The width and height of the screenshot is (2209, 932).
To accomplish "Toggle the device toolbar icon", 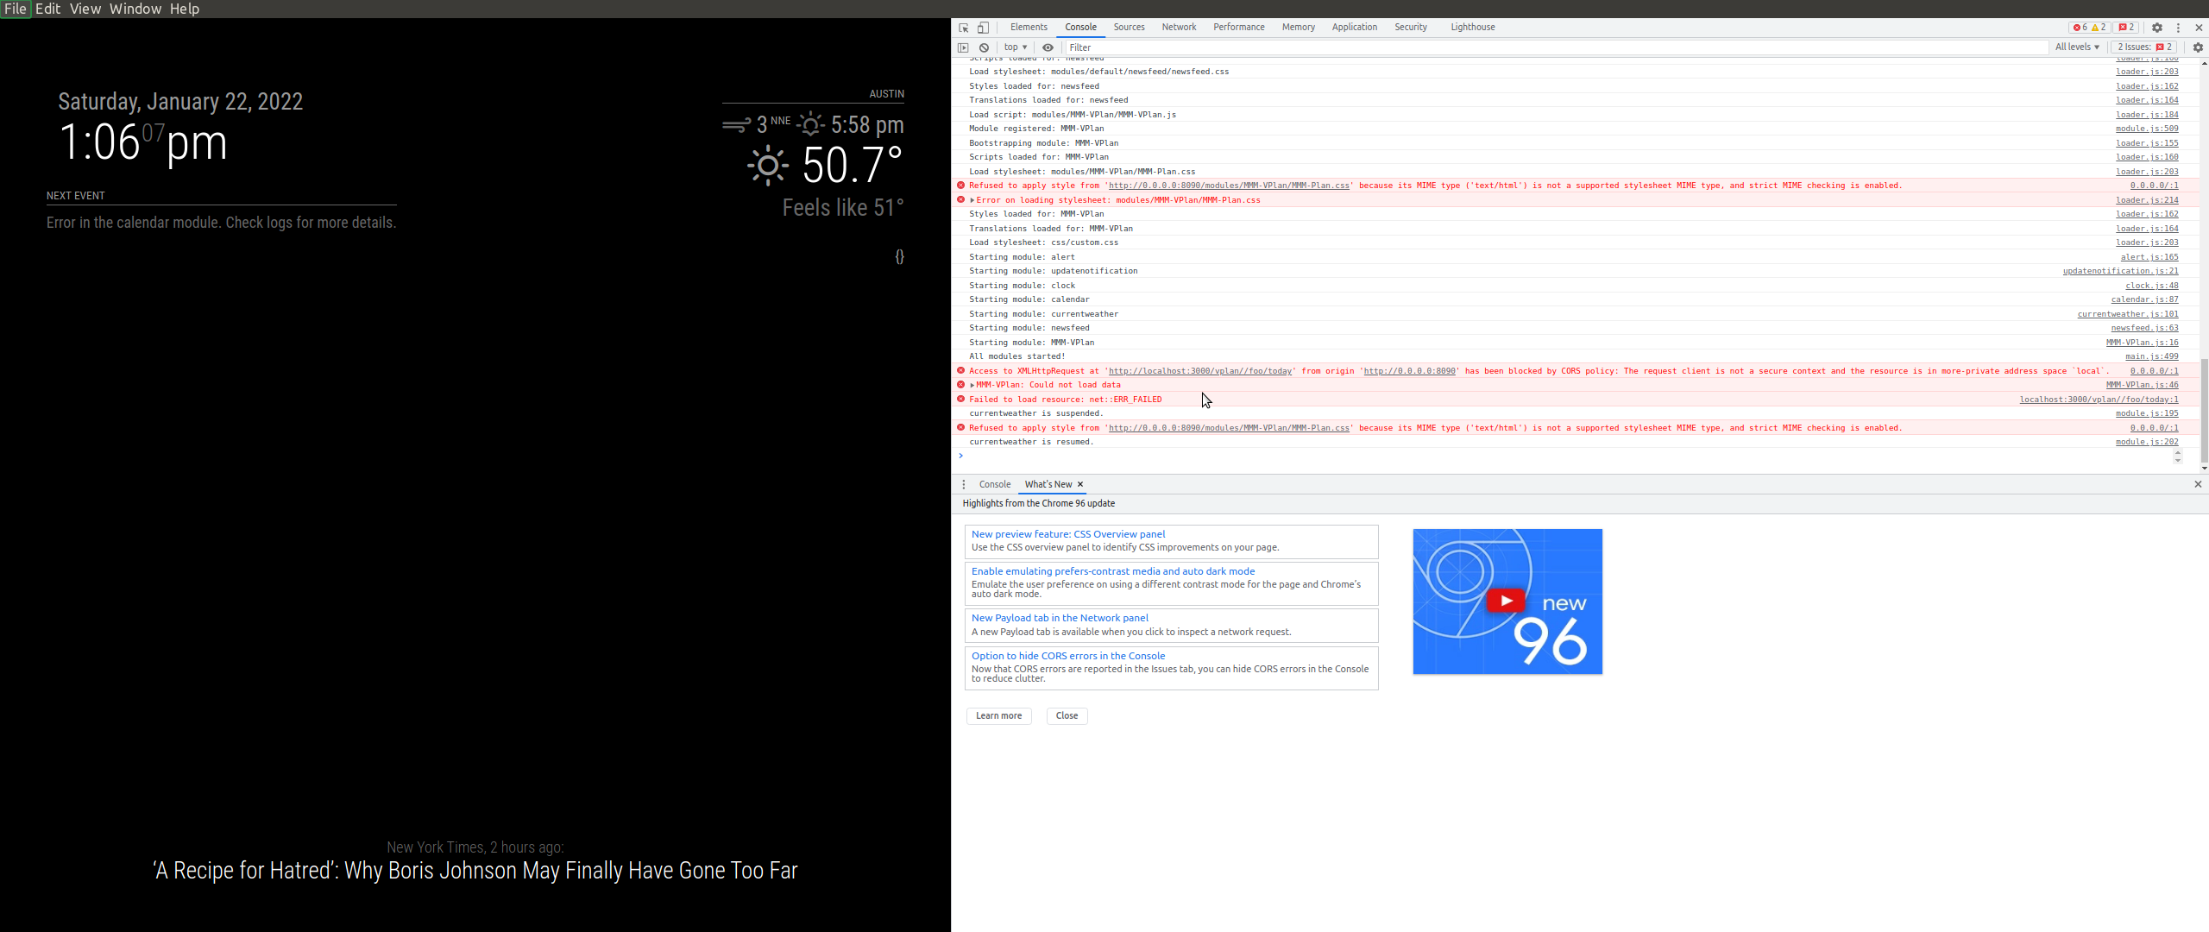I will (x=983, y=28).
